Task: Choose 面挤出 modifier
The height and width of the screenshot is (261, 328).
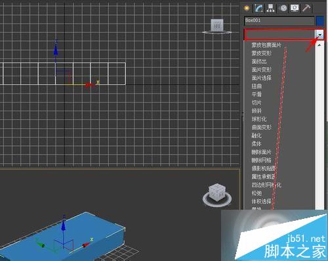Action: 259,61
